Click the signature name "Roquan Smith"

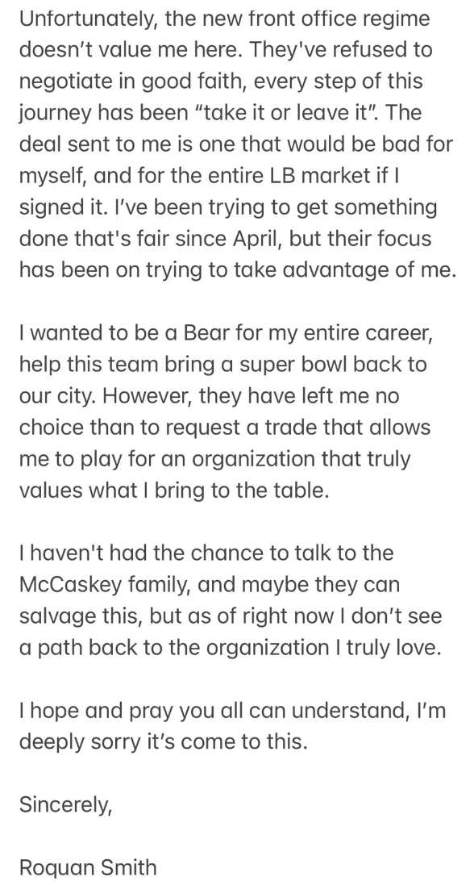point(88,867)
